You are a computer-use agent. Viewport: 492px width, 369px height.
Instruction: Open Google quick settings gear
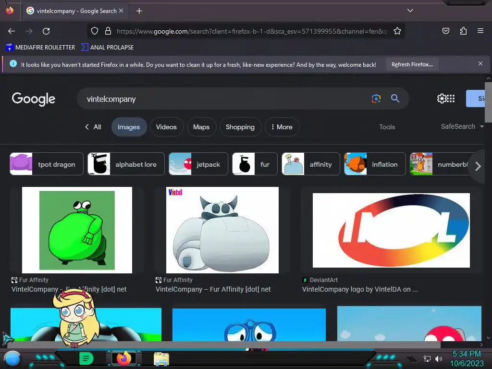point(442,98)
